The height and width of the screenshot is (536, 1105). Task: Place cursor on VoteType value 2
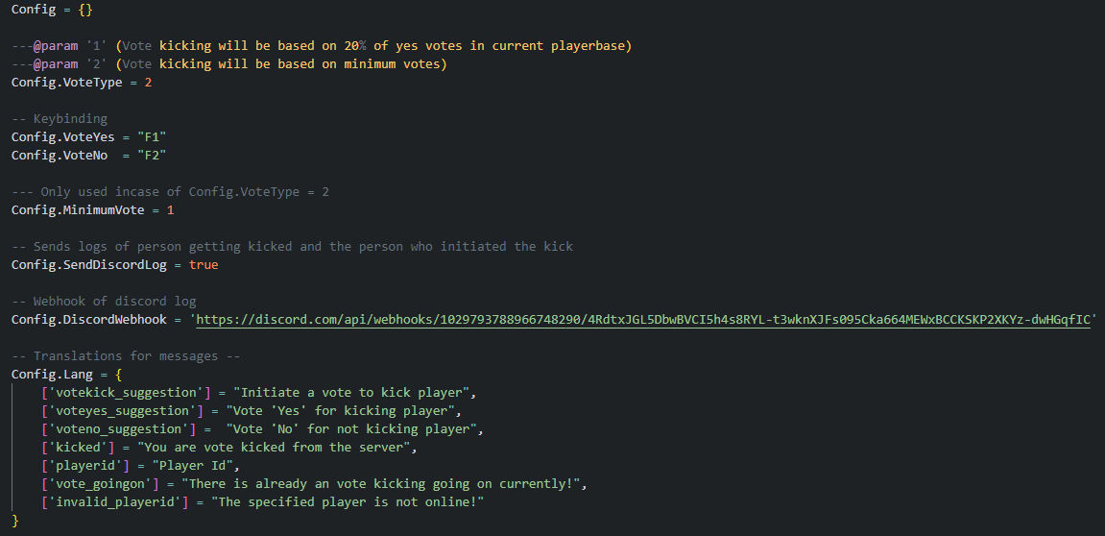pyautogui.click(x=148, y=83)
